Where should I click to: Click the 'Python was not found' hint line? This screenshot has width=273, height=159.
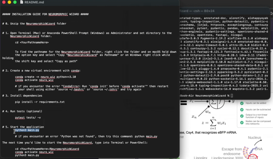(x=86, y=136)
